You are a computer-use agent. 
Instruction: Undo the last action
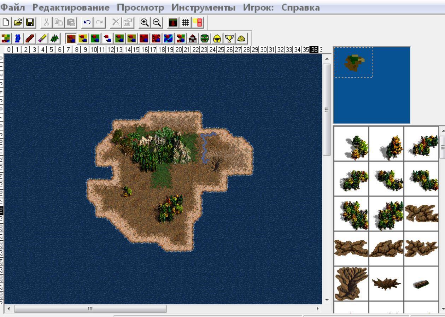click(87, 22)
